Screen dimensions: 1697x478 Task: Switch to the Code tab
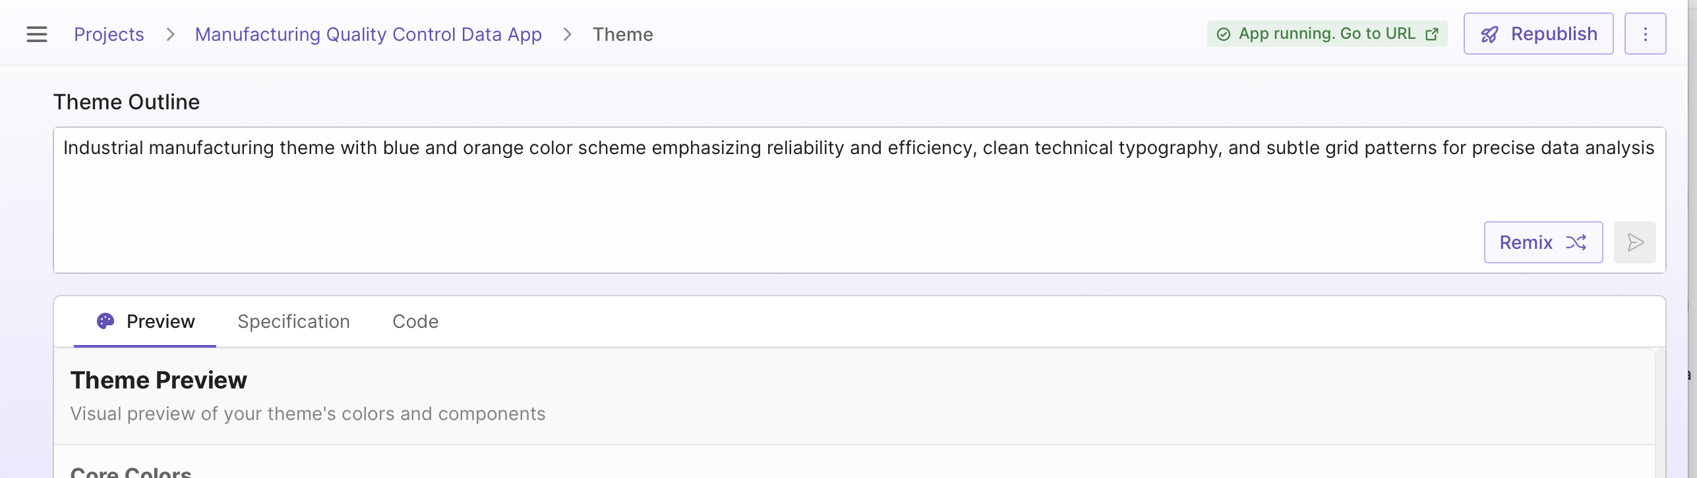[x=415, y=321]
